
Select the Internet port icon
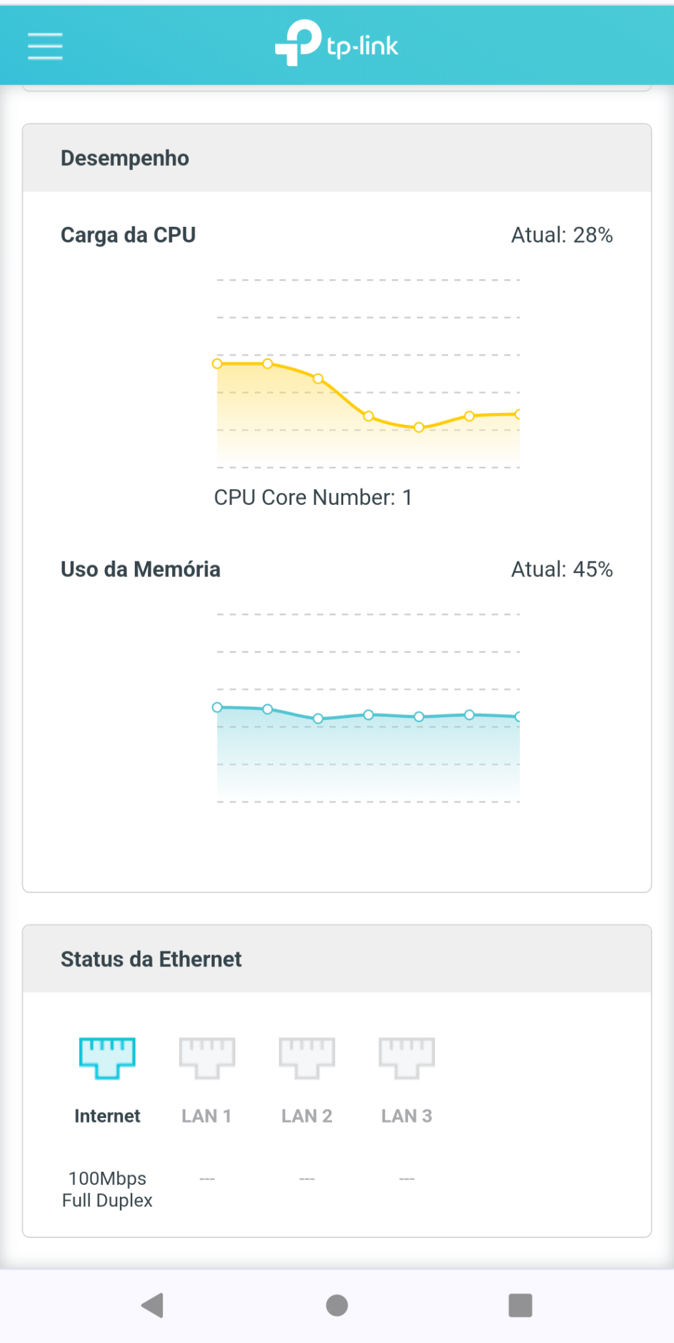point(107,1058)
